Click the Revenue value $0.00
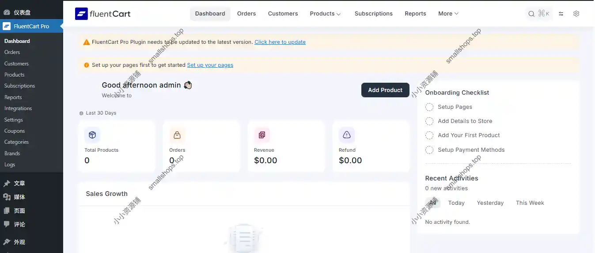This screenshot has height=253, width=595. (265, 161)
